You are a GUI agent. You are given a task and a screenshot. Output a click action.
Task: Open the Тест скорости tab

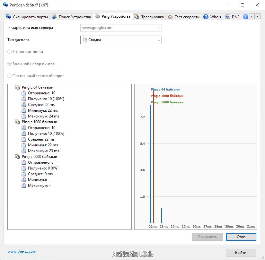(183, 17)
